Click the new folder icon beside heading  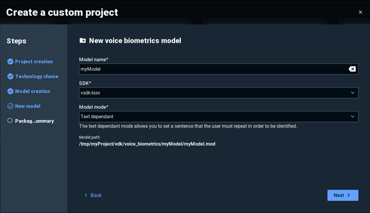[x=83, y=41]
